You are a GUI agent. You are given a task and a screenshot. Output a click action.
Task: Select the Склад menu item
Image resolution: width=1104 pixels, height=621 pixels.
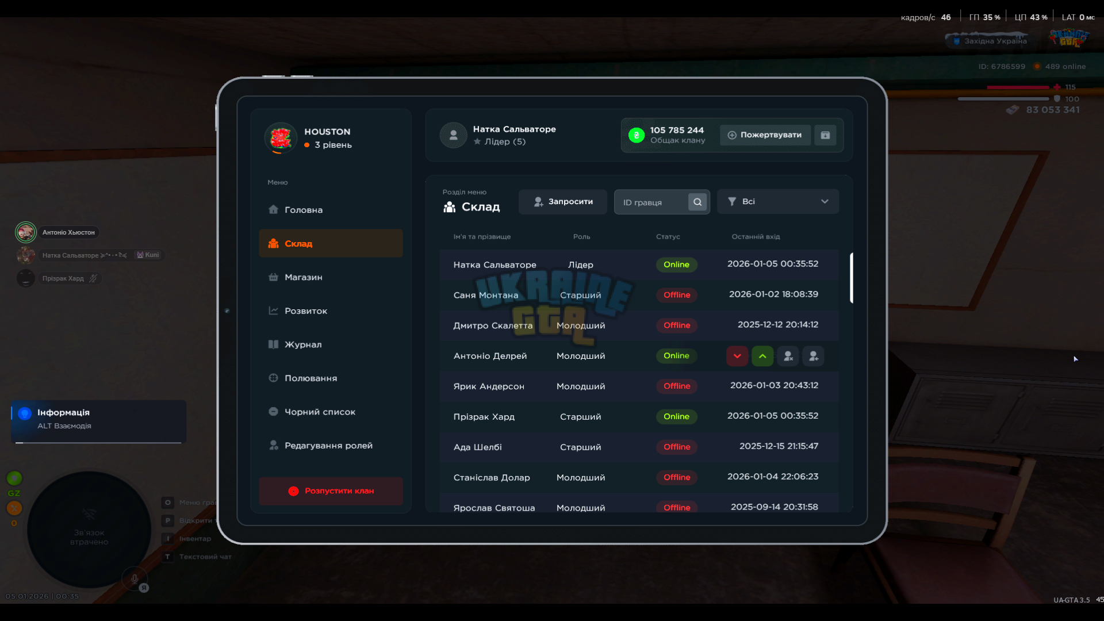coord(331,243)
